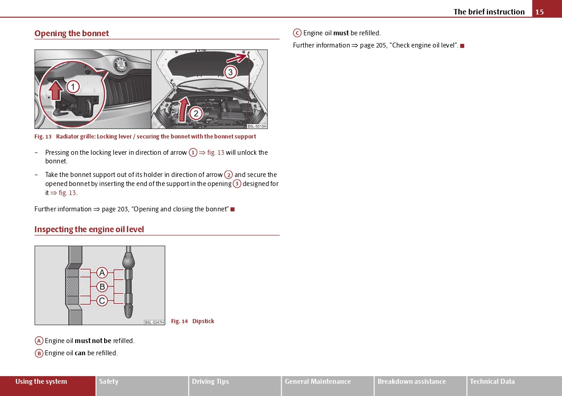The image size is (562, 396).
Task: Click the Fig. 14 dipstick illustration
Action: coord(100,285)
